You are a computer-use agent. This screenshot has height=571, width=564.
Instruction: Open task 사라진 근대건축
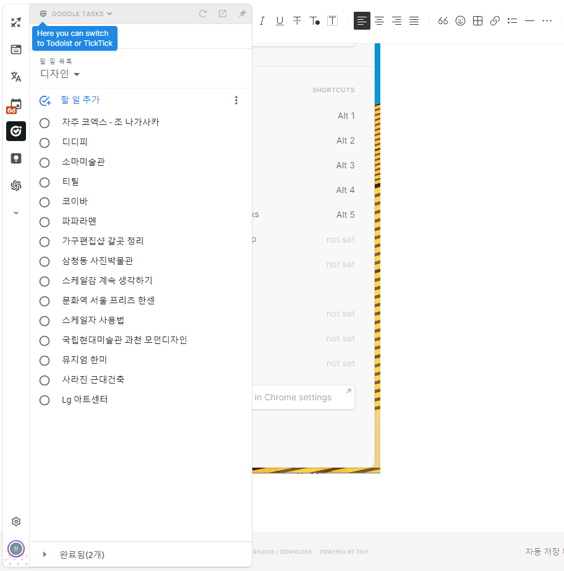pos(93,379)
